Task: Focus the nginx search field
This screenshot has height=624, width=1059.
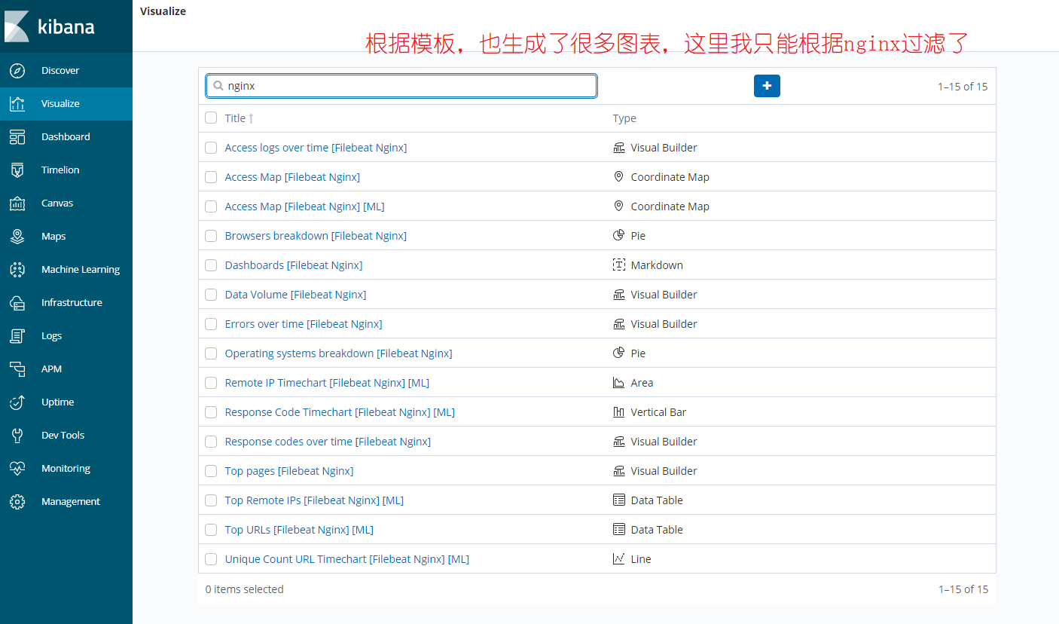Action: [x=401, y=86]
